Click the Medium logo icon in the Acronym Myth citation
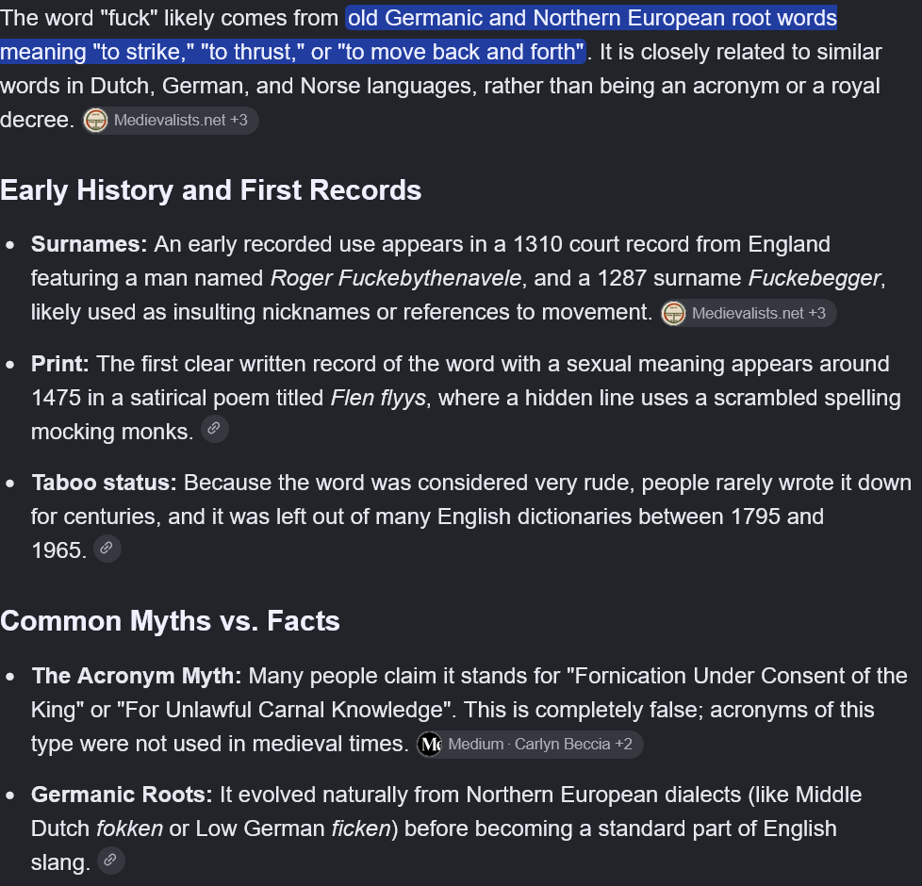The width and height of the screenshot is (922, 886). tap(430, 745)
